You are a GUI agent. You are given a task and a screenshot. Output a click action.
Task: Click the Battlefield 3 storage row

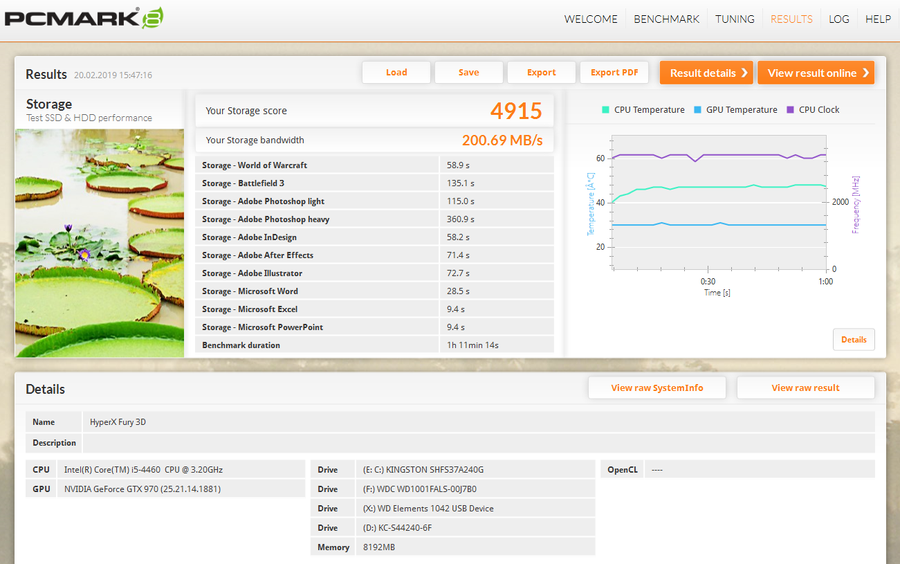point(374,183)
